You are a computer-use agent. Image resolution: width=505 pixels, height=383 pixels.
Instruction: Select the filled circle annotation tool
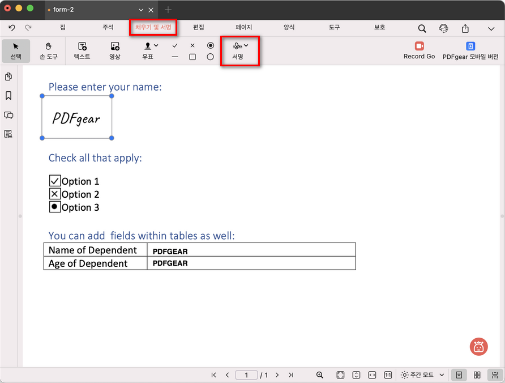click(210, 44)
